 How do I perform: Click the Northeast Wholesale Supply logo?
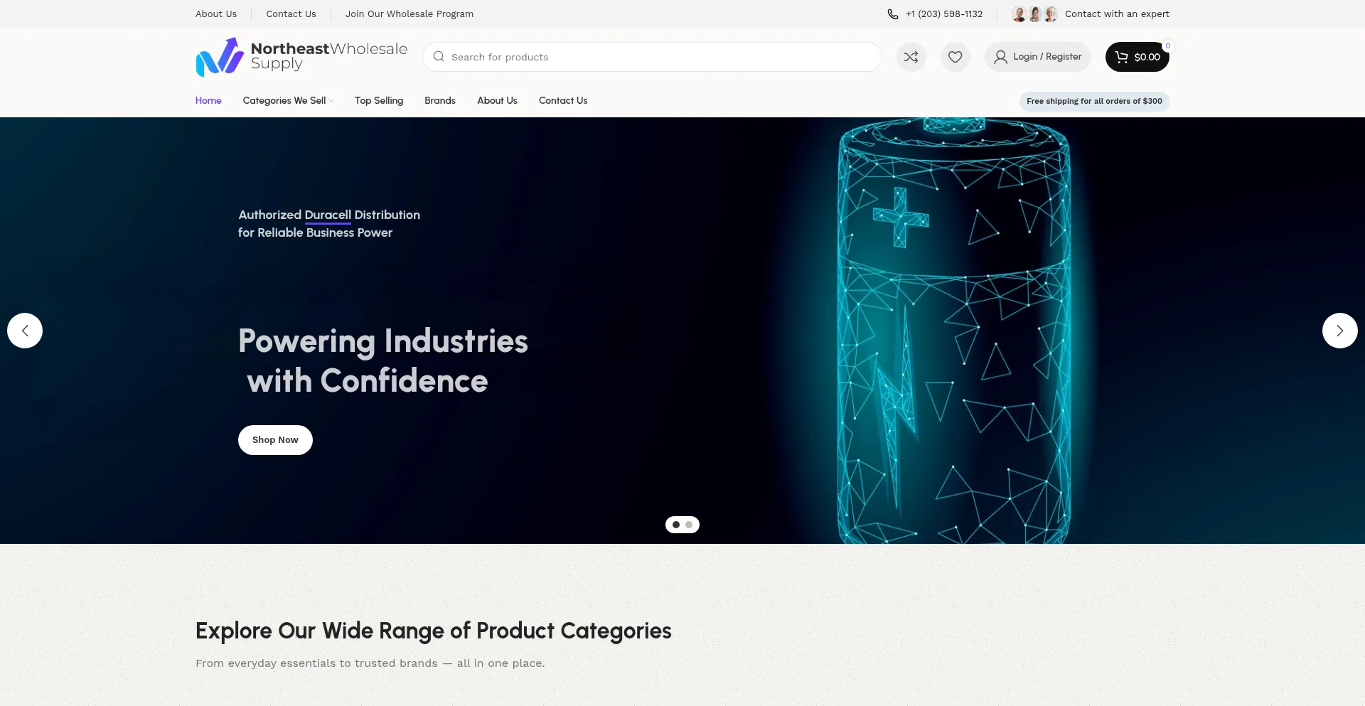click(x=301, y=57)
